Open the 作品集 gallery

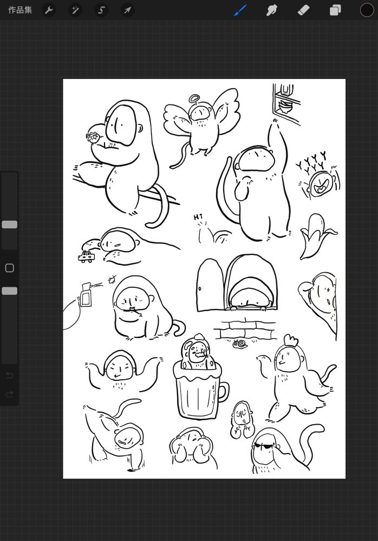(20, 10)
